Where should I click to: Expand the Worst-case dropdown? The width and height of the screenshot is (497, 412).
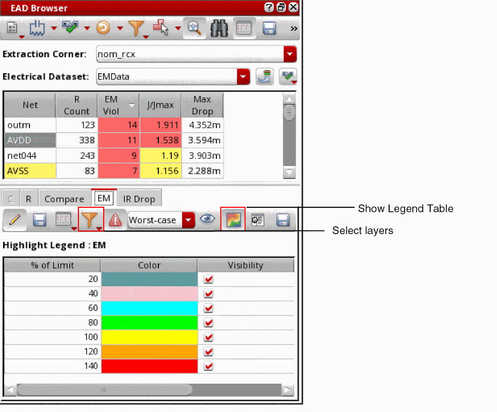tap(188, 220)
